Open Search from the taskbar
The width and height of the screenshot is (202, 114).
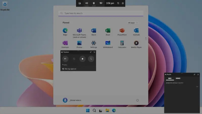coord(94,110)
